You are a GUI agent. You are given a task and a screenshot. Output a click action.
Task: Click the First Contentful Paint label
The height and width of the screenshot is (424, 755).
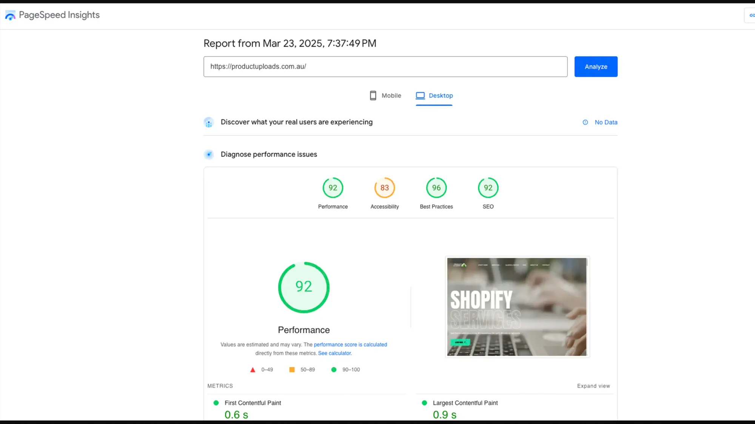pyautogui.click(x=253, y=403)
